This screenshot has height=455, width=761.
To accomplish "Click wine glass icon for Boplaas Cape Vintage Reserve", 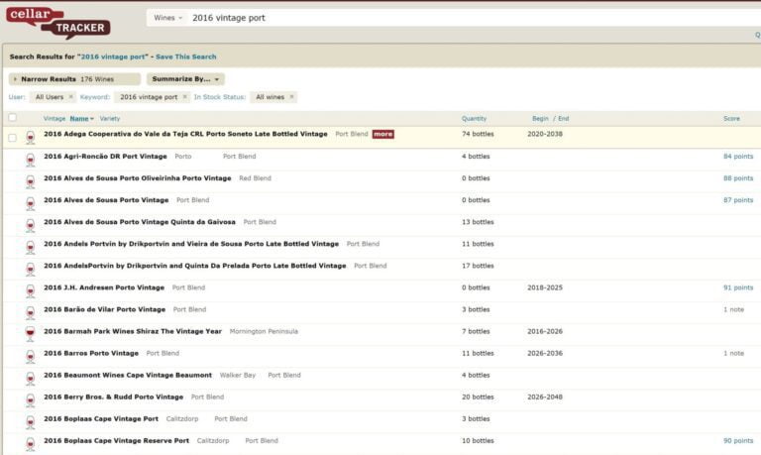I will click(x=31, y=443).
